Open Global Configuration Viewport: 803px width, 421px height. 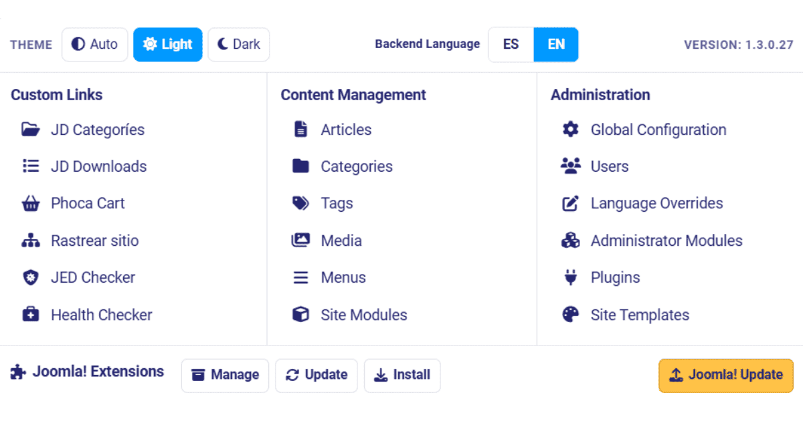click(x=658, y=130)
